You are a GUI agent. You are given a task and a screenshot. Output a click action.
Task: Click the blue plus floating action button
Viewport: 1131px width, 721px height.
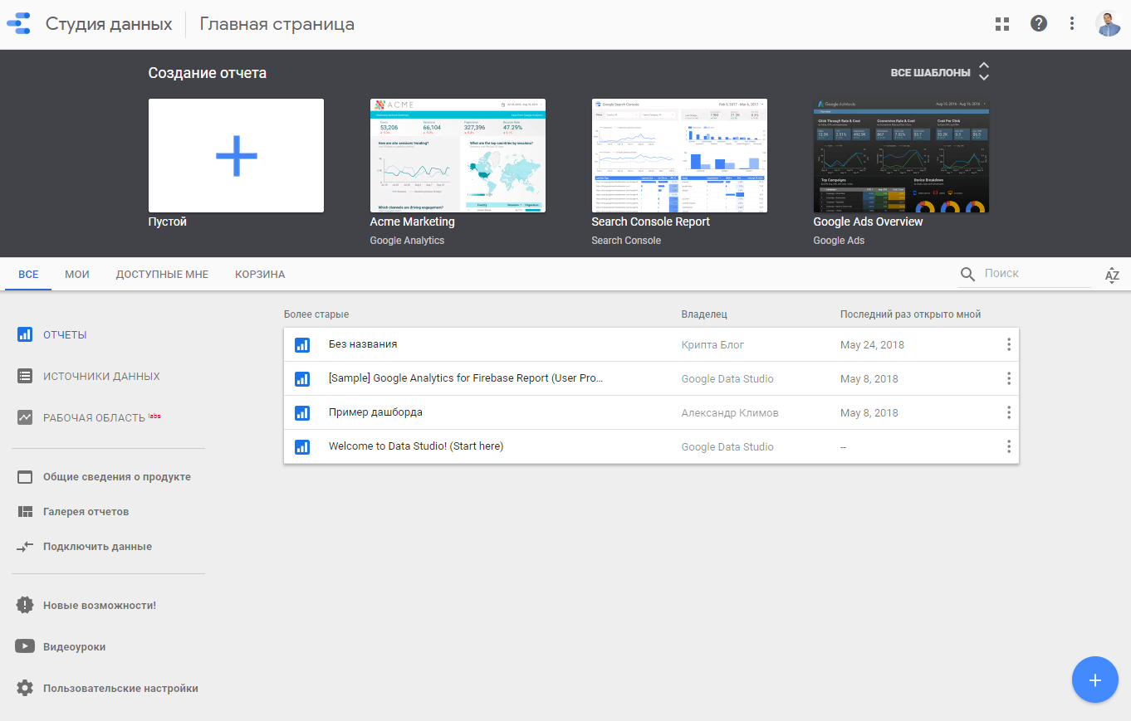[x=1094, y=680]
